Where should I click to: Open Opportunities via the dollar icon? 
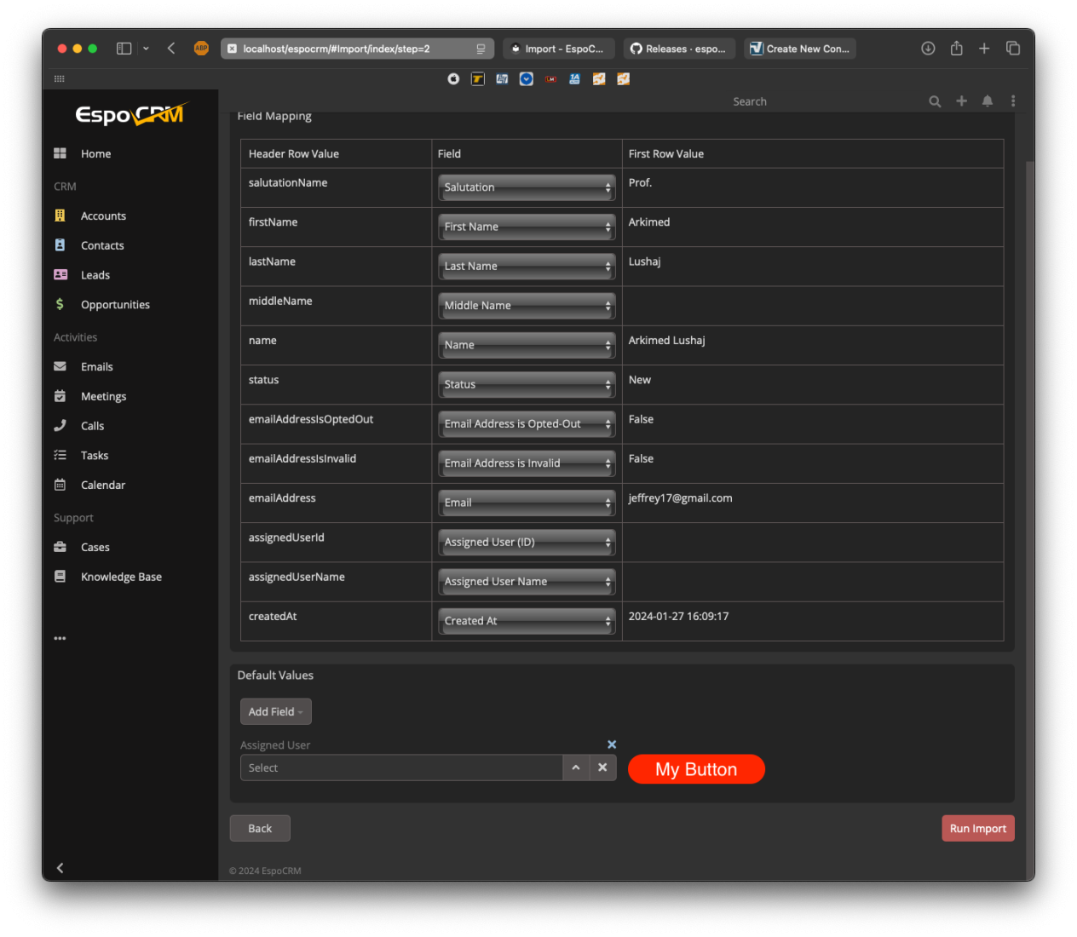coord(60,304)
